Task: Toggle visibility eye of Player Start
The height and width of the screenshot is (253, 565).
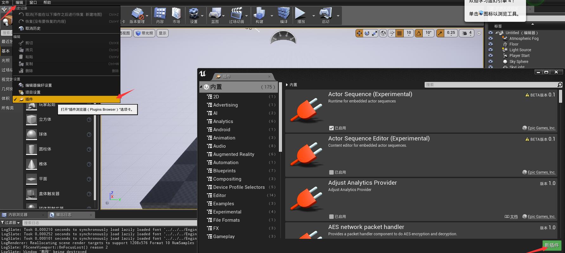Action: pyautogui.click(x=491, y=56)
